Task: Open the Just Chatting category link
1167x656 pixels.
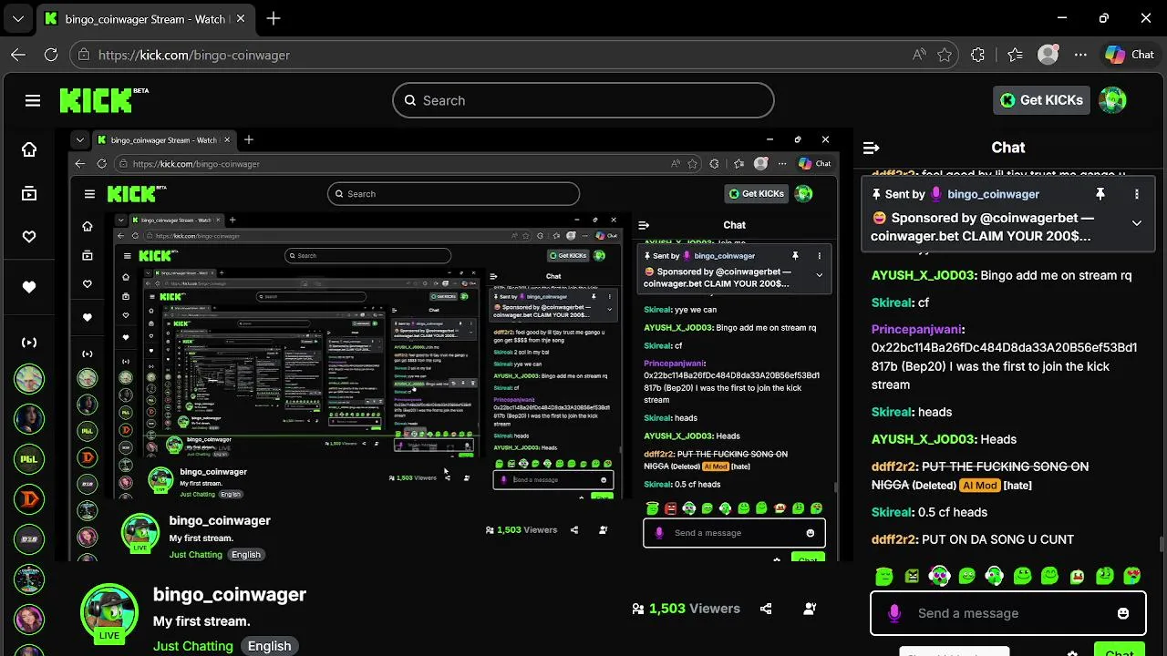Action: (193, 646)
